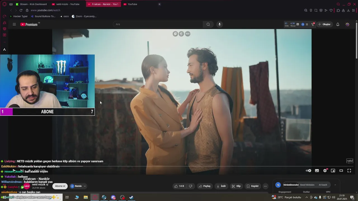Open ad blocker shield icon
Screen dimensions: 358x201
click(x=321, y=10)
